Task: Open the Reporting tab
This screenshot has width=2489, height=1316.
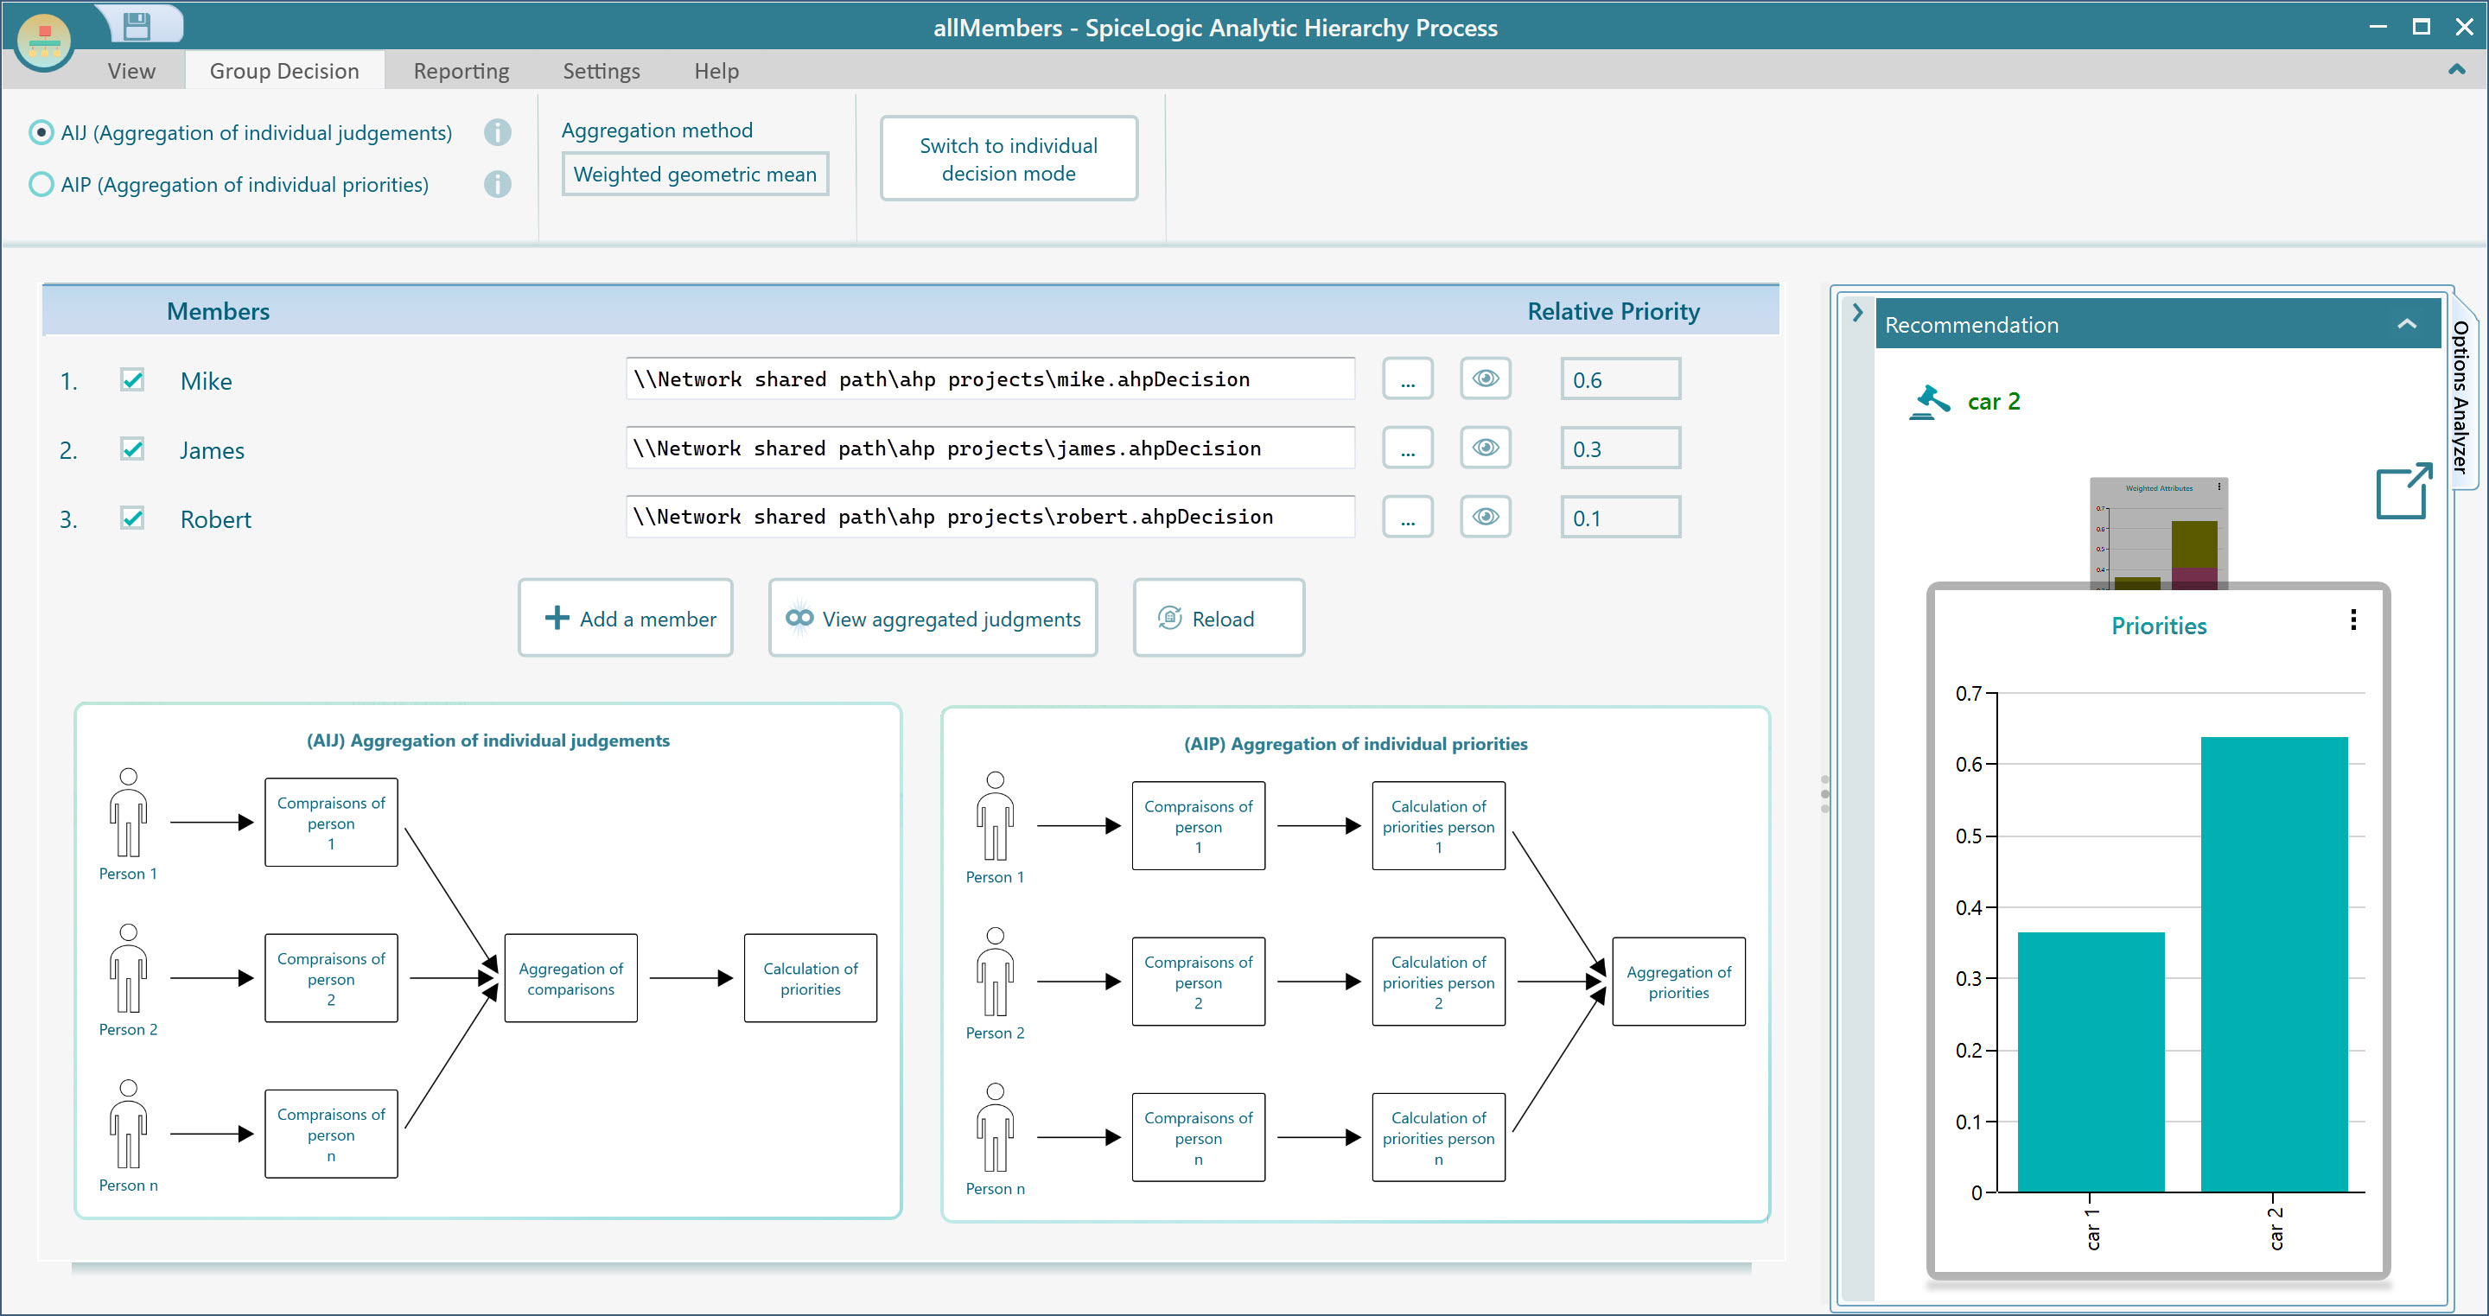Action: [x=461, y=72]
